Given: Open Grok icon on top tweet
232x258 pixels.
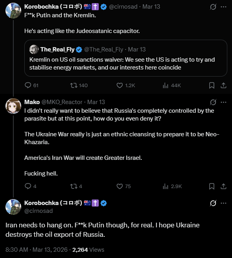Looking at the screenshot, I should coord(213,7).
